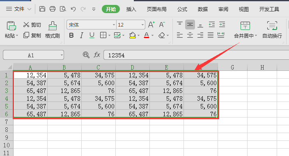Increase font size A+ icon

pyautogui.click(x=151, y=25)
